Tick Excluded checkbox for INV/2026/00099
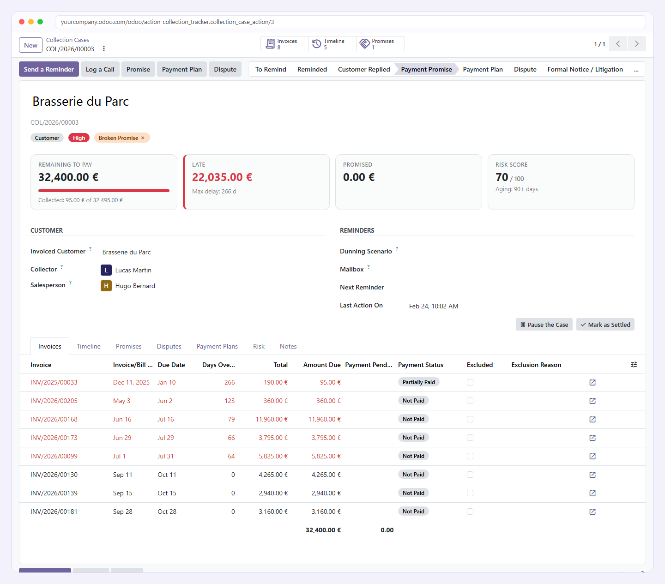The height and width of the screenshot is (584, 665). coord(470,456)
